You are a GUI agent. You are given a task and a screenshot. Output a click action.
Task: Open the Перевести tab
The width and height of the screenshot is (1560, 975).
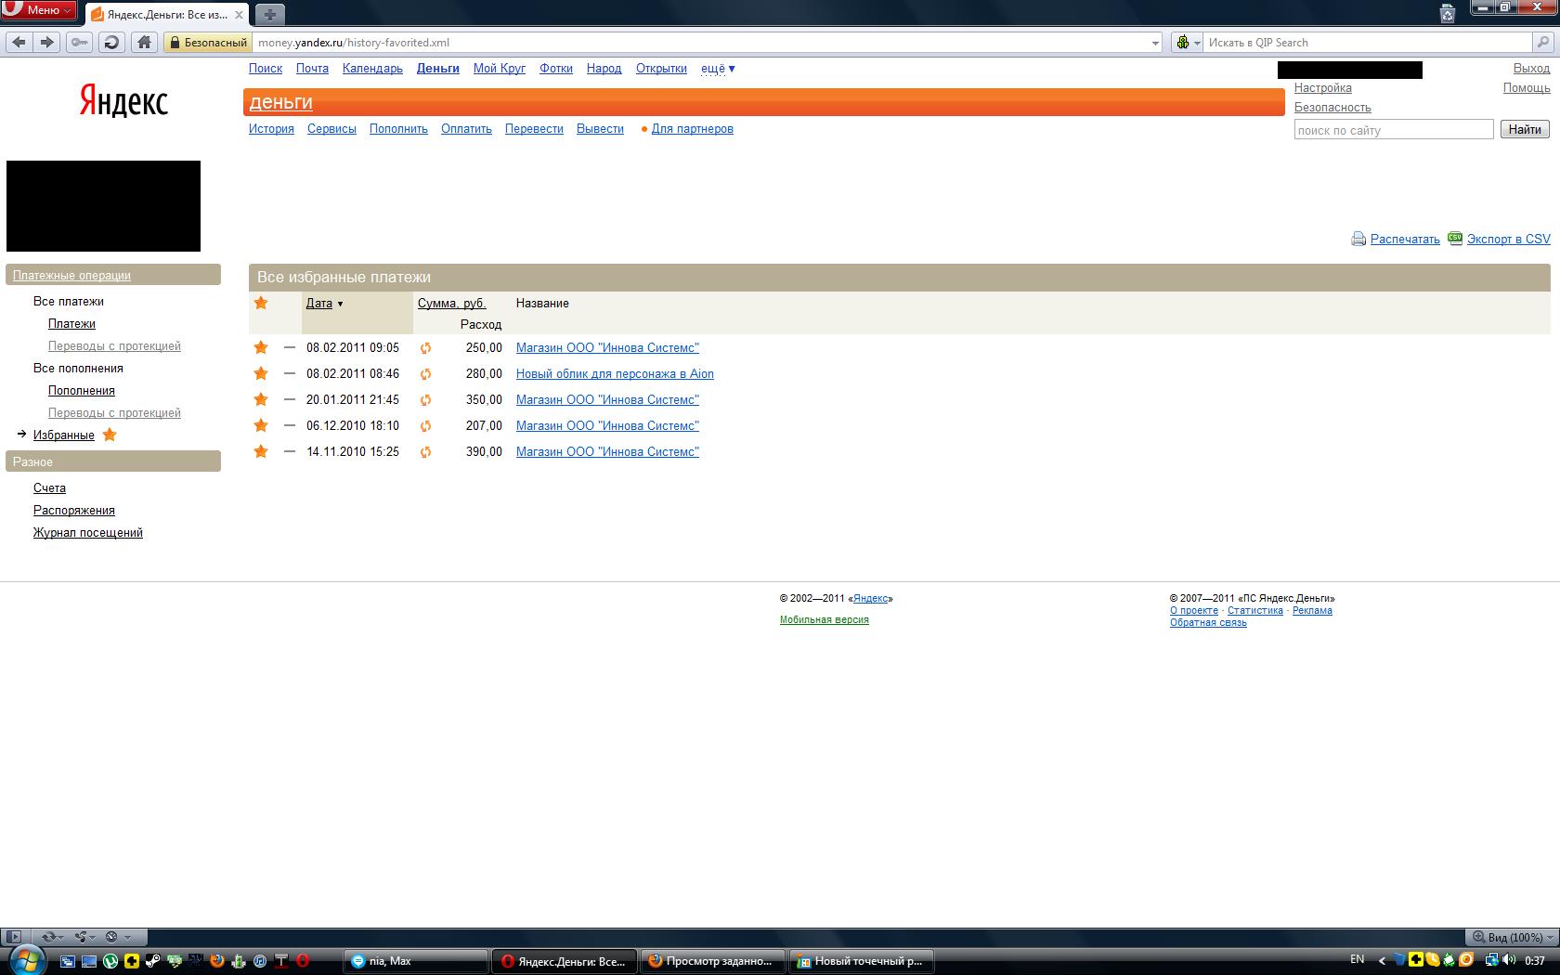pyautogui.click(x=534, y=129)
